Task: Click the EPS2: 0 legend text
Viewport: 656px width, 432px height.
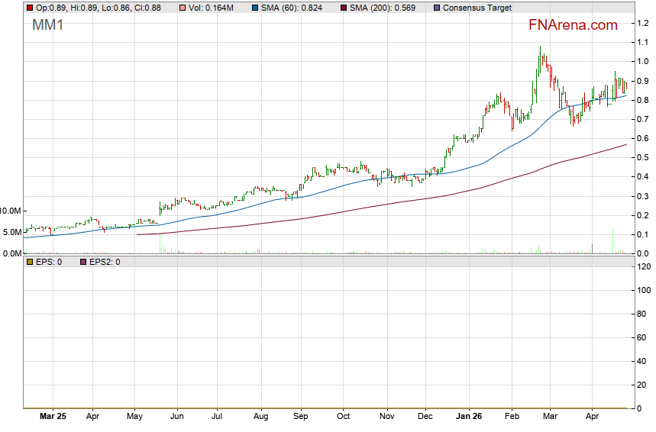Action: 105,262
